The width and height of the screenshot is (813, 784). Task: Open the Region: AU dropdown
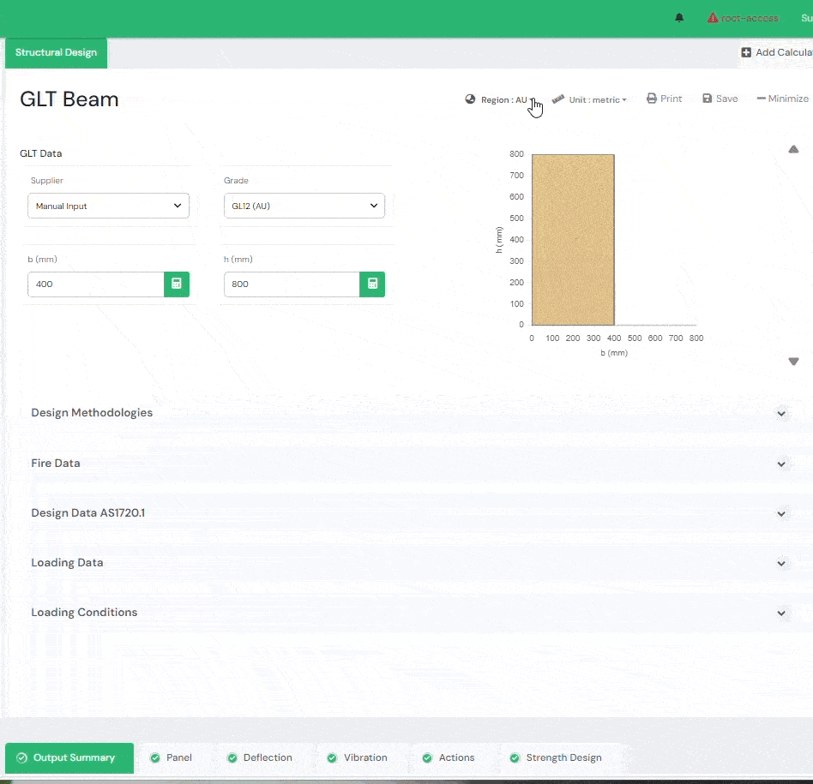tap(502, 99)
